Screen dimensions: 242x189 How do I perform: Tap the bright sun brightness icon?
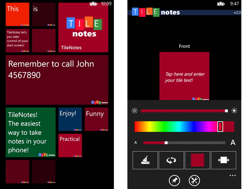pyautogui.click(x=234, y=111)
